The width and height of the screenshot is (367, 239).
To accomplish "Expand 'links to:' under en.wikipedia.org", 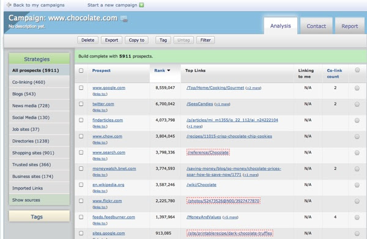I will (x=100, y=191).
